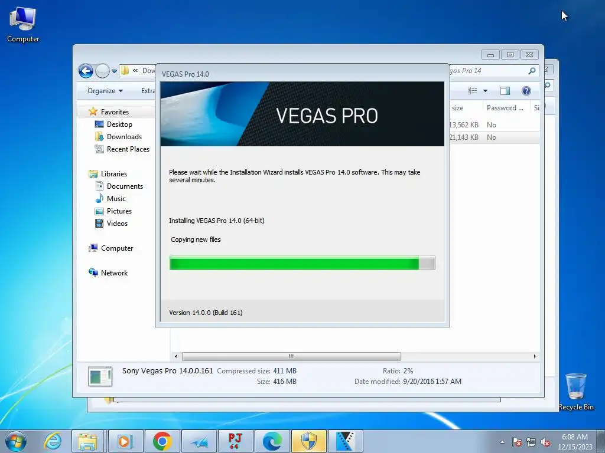The width and height of the screenshot is (605, 453).
Task: Open the volume muted tray icon
Action: [545, 442]
